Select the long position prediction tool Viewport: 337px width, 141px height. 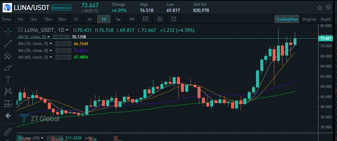(8, 104)
